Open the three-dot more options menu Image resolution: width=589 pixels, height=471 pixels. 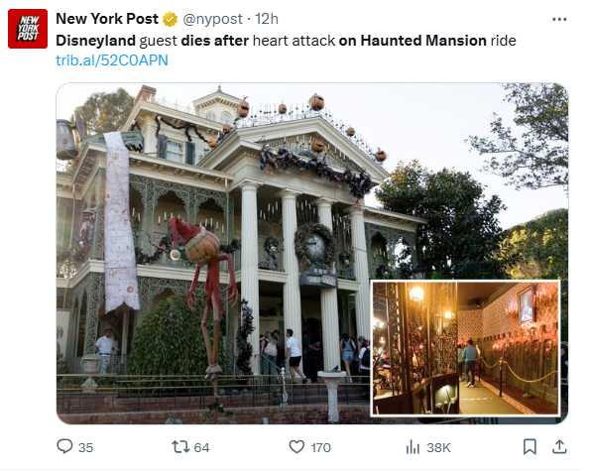point(559,20)
